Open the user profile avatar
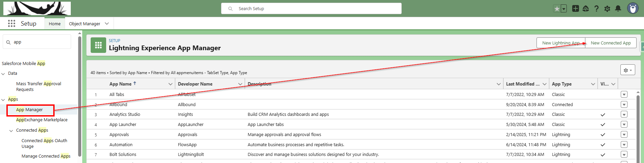This screenshot has width=644, height=163. [633, 8]
